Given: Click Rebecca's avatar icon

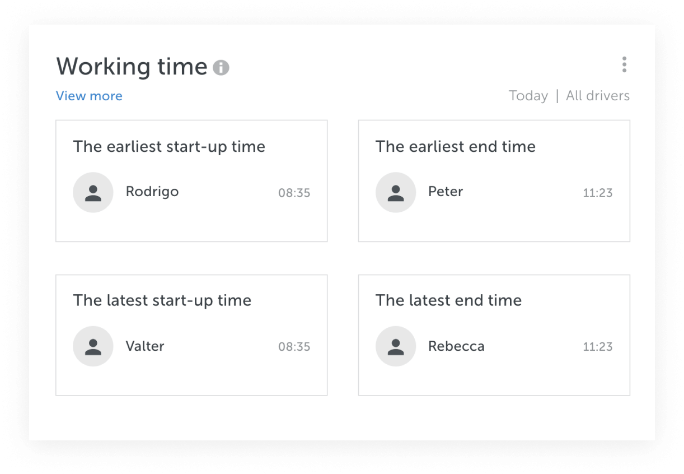Looking at the screenshot, I should [x=396, y=346].
